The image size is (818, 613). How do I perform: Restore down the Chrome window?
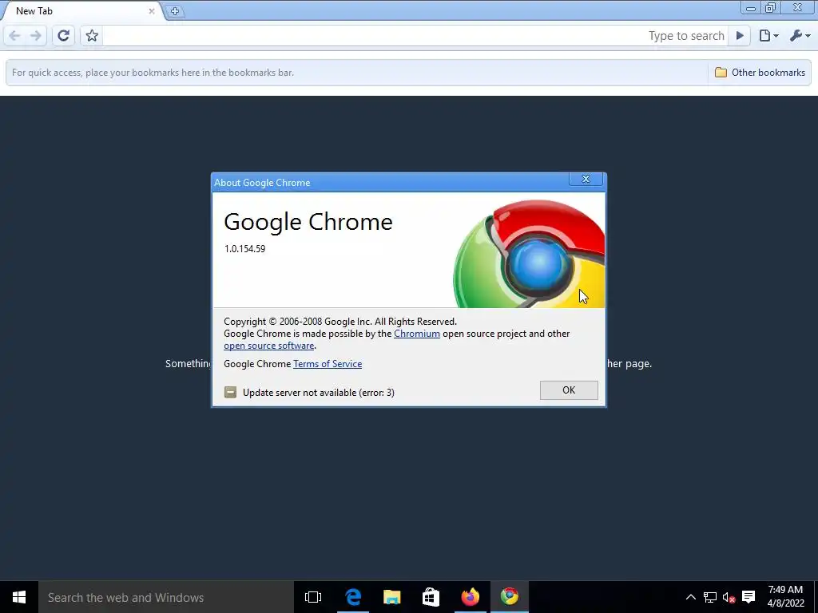[x=771, y=8]
